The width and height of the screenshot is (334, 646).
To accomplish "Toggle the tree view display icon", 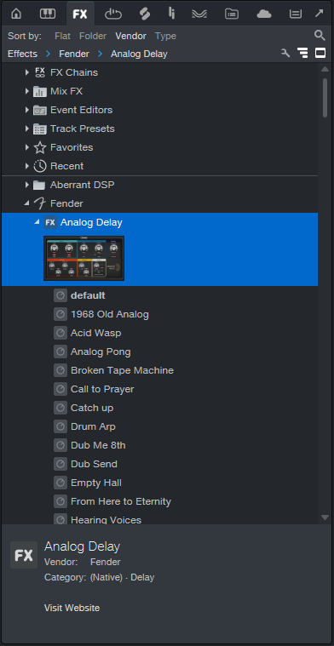I will [302, 53].
